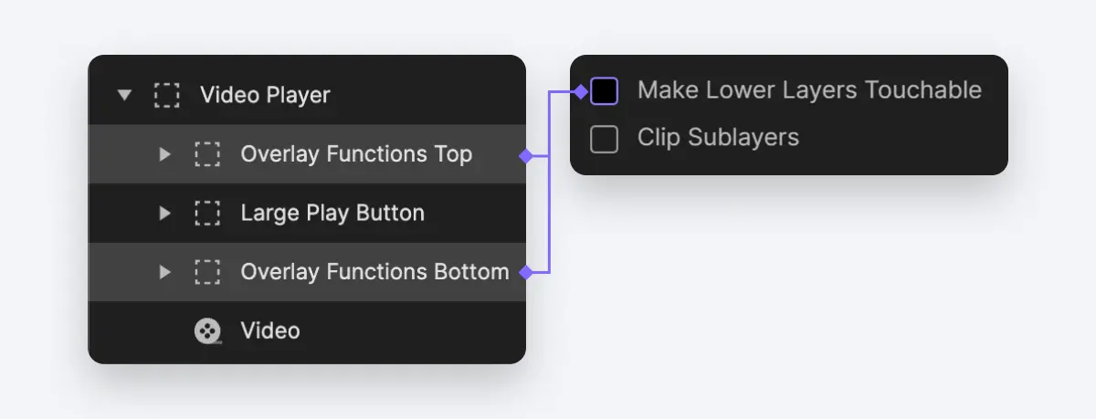Click the purple diamond next to Overlay Functions Top
The image size is (1096, 419).
525,155
